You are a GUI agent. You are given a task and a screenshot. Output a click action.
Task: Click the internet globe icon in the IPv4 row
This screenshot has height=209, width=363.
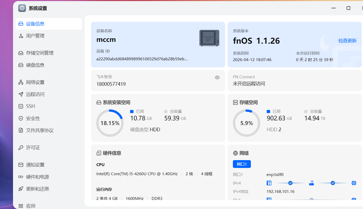[x=354, y=183]
